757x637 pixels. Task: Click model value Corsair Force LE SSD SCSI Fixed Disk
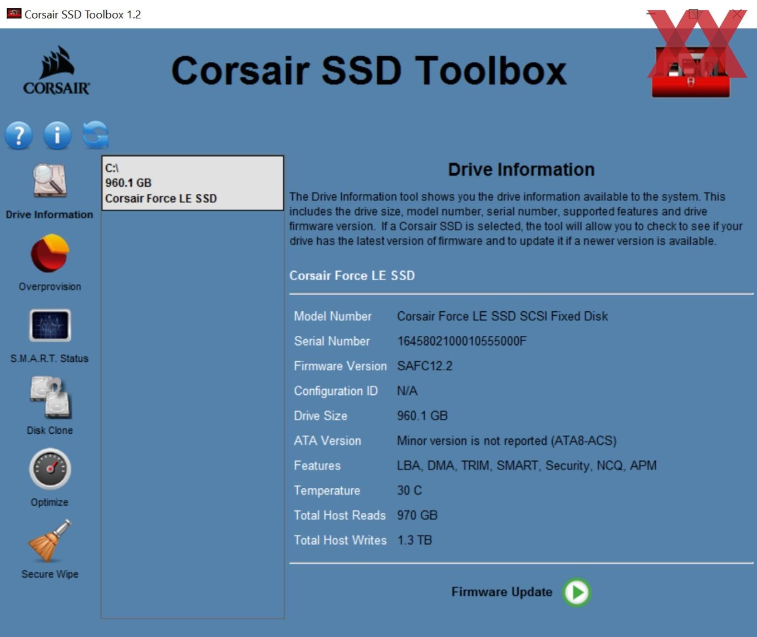[x=502, y=316]
